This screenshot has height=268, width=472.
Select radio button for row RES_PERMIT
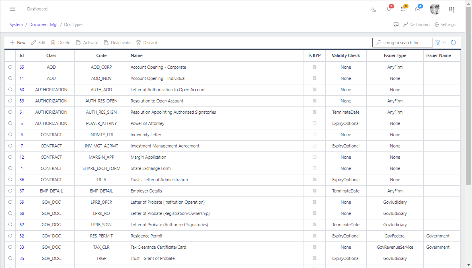tap(10, 236)
